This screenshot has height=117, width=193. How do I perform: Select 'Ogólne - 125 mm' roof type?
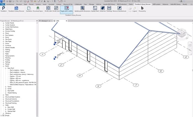click(x=15, y=76)
